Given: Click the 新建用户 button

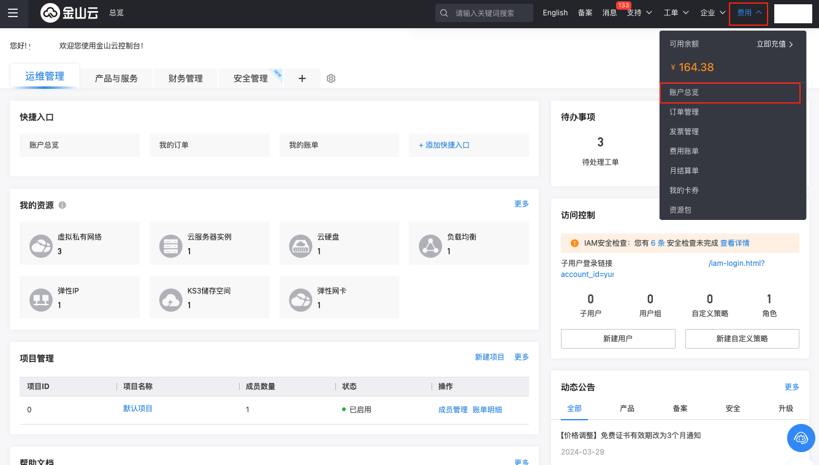Looking at the screenshot, I should tap(618, 339).
